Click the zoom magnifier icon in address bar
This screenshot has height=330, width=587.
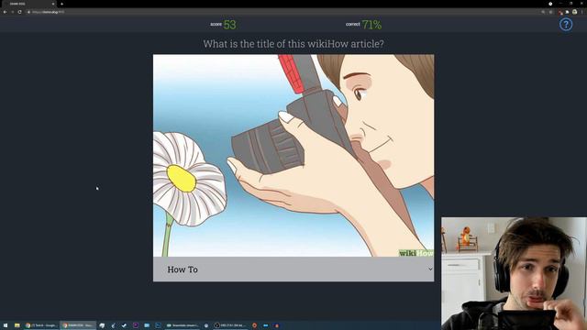(543, 12)
